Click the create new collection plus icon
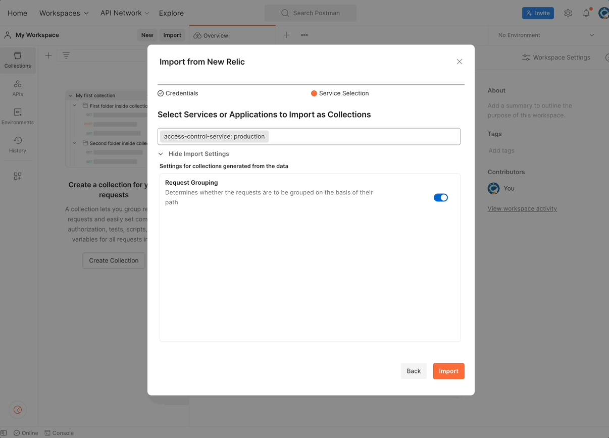Image resolution: width=609 pixels, height=438 pixels. 48,56
